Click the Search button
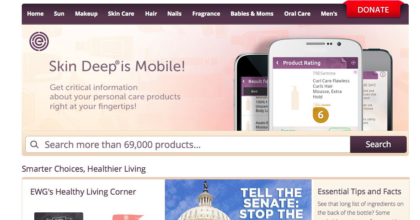This screenshot has width=420, height=220. coord(378,144)
